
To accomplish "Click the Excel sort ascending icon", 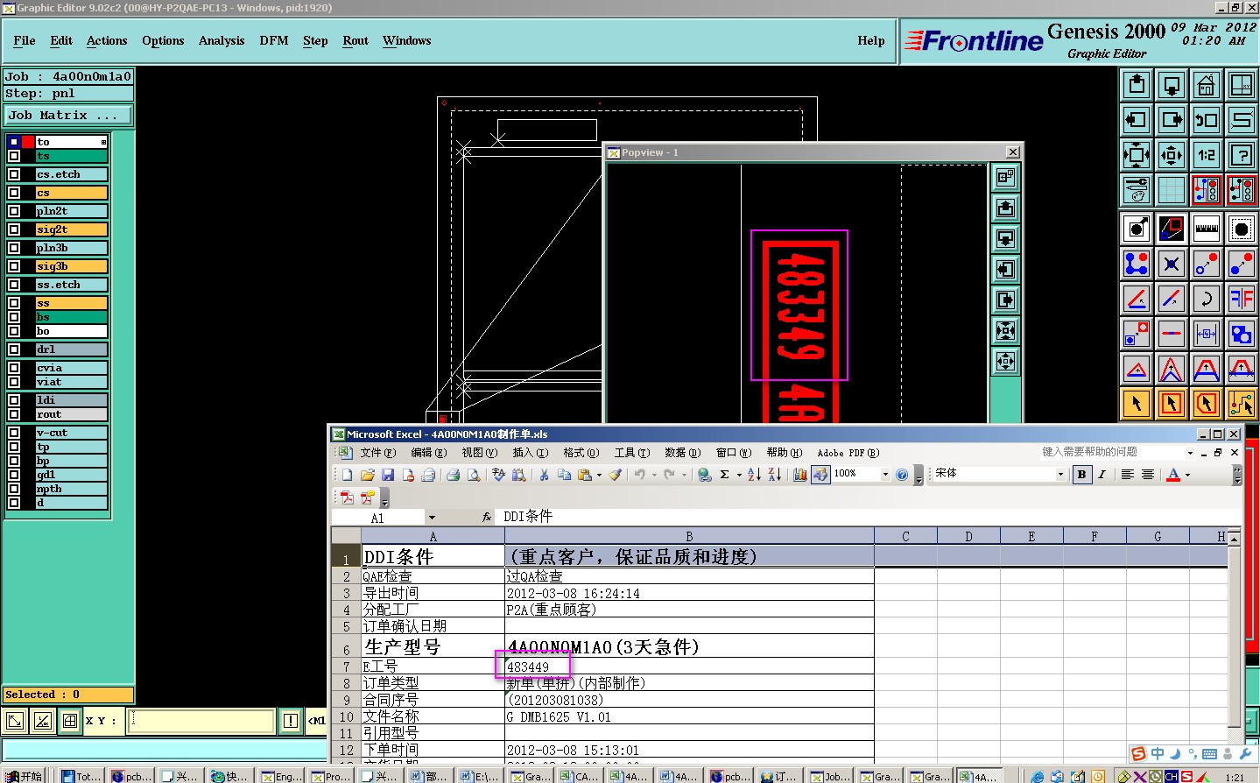I will 754,475.
